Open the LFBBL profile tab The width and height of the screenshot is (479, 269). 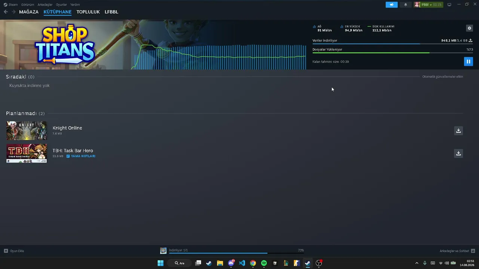[x=112, y=12]
